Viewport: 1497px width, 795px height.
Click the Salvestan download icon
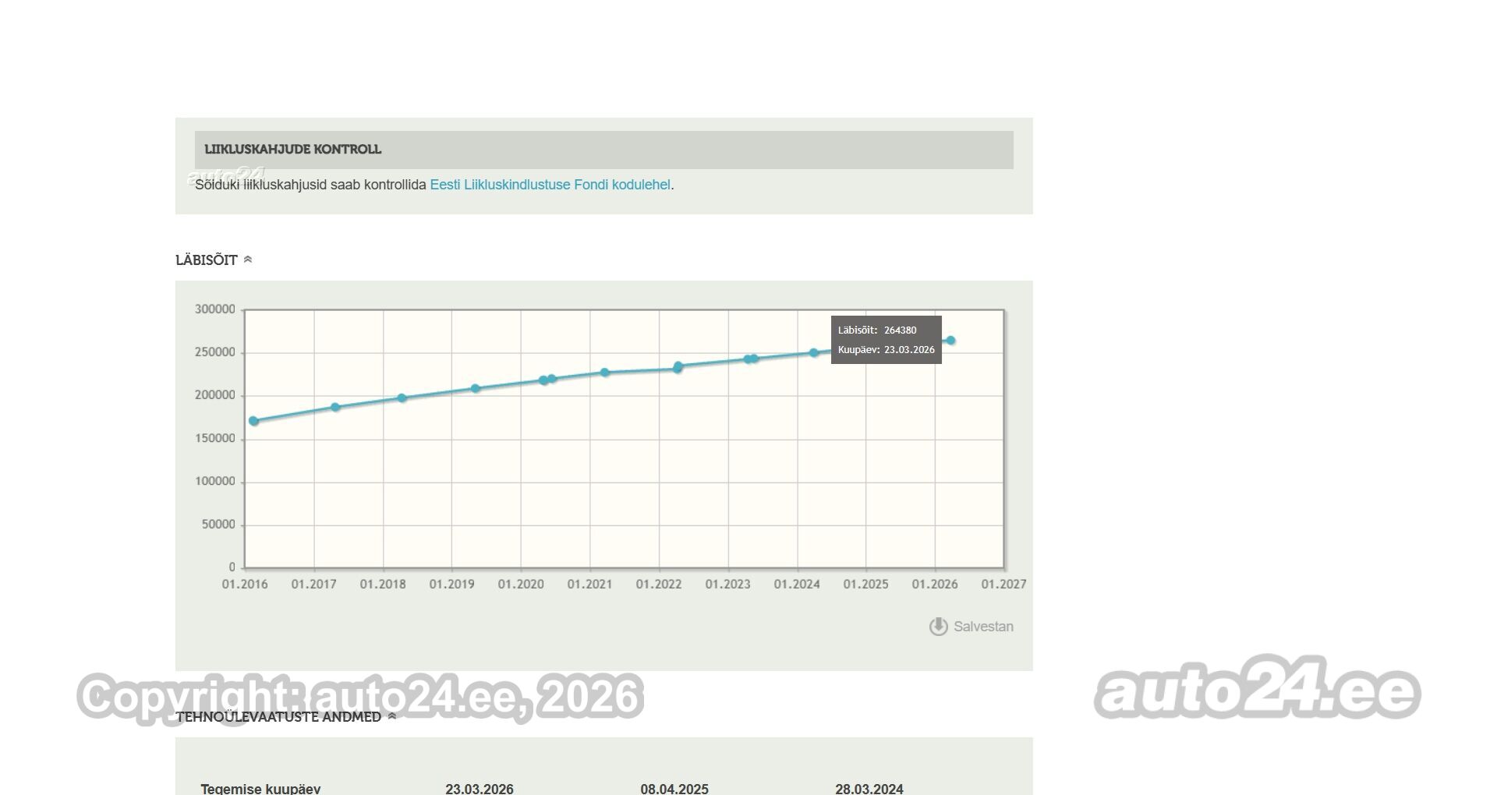tap(938, 627)
